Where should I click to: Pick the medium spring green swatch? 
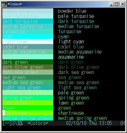28,118
